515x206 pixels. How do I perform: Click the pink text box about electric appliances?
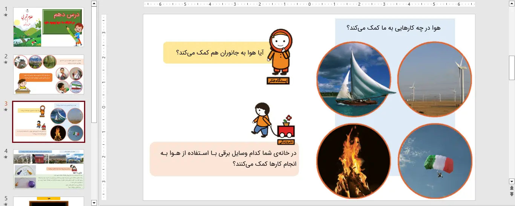(224, 159)
